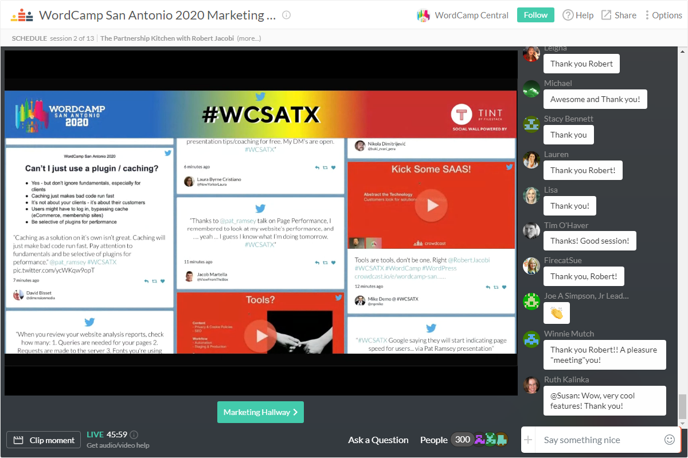The image size is (688, 458).
Task: Select The Partnership Kitchen with Robert Jacobi session
Action: (x=167, y=38)
